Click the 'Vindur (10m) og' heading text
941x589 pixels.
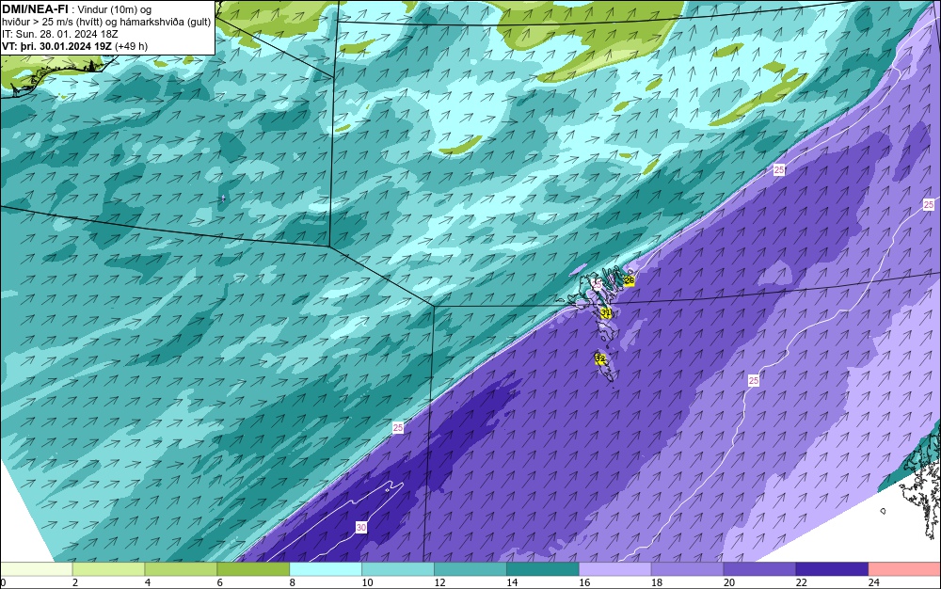tap(115, 9)
